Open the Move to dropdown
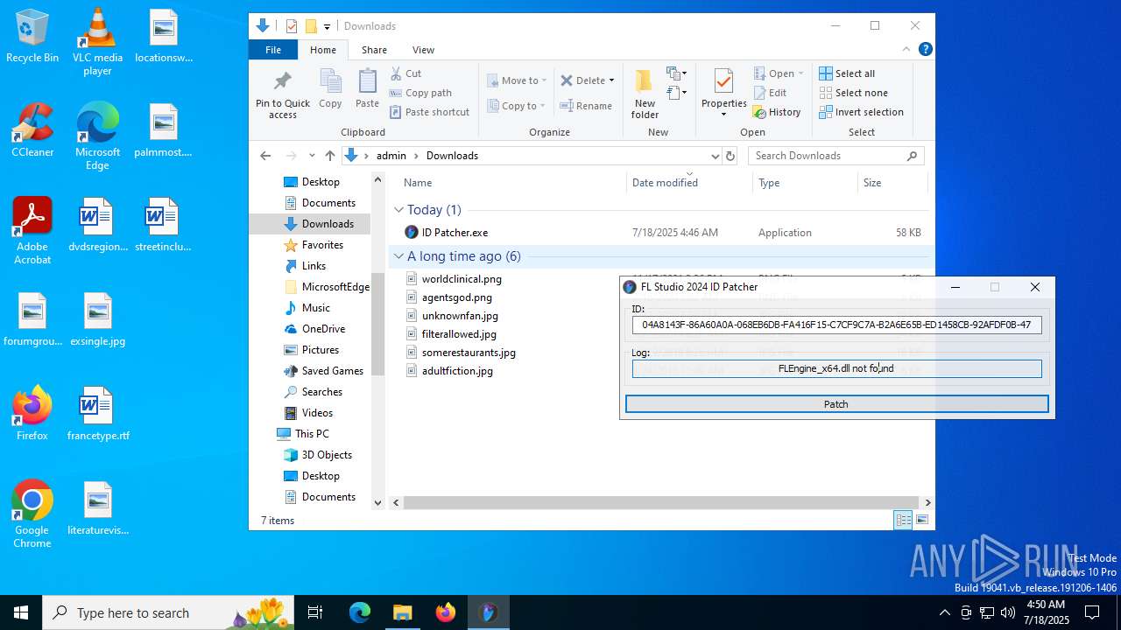This screenshot has width=1121, height=630. point(517,80)
